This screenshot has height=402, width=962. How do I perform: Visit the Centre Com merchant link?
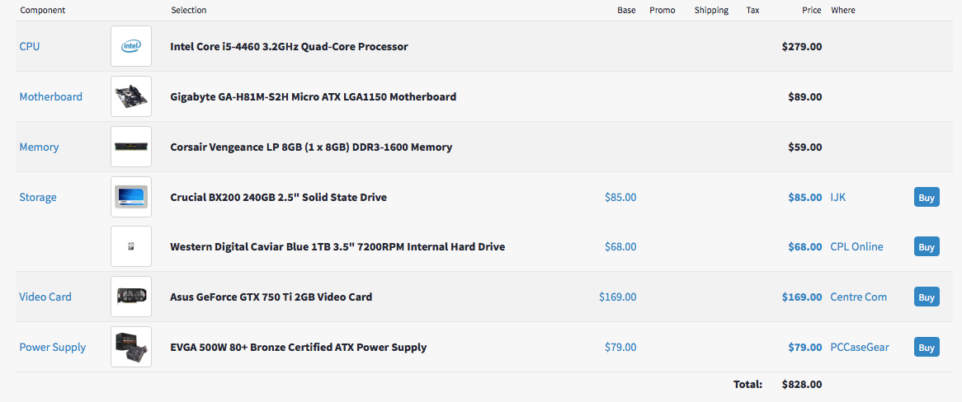(x=858, y=297)
